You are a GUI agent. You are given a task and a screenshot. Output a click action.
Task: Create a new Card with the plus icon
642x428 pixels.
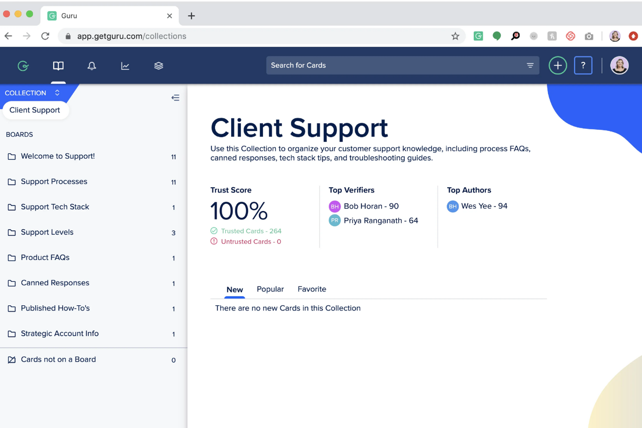click(x=557, y=65)
